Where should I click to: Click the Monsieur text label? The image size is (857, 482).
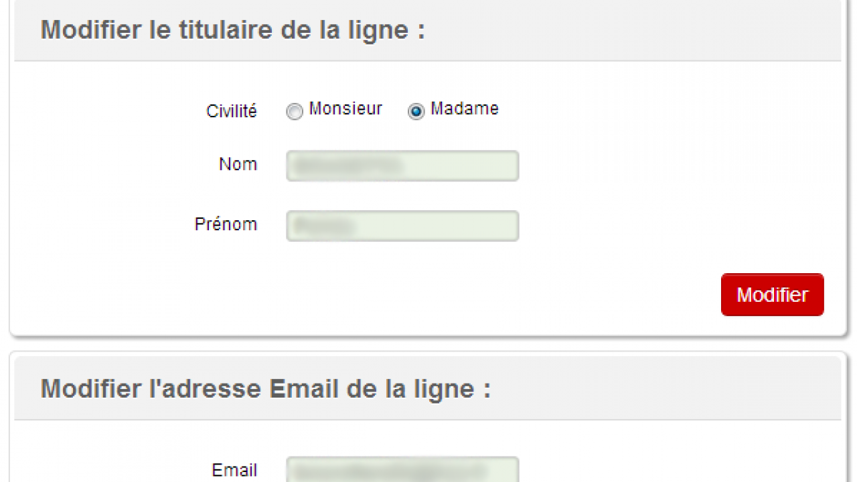[x=345, y=108]
